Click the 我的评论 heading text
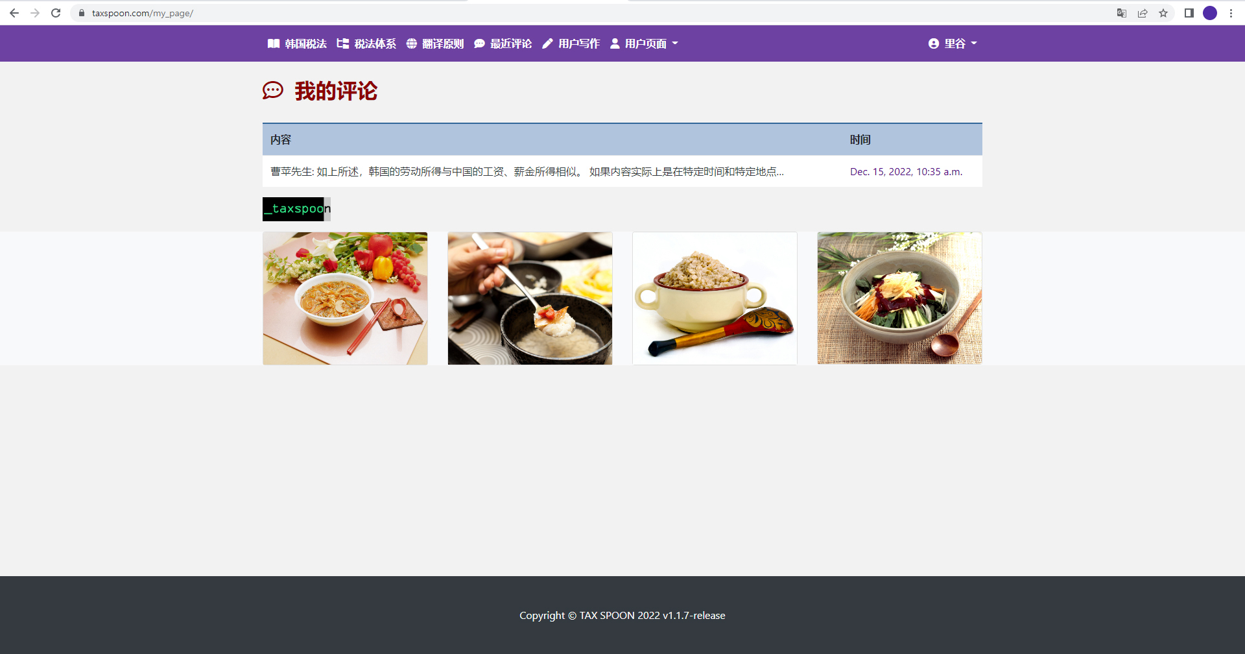The height and width of the screenshot is (654, 1245). [x=336, y=91]
